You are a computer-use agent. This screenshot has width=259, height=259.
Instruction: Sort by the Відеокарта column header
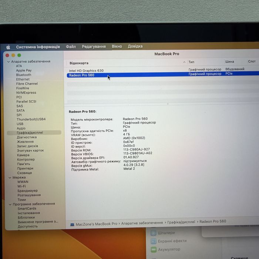79,63
